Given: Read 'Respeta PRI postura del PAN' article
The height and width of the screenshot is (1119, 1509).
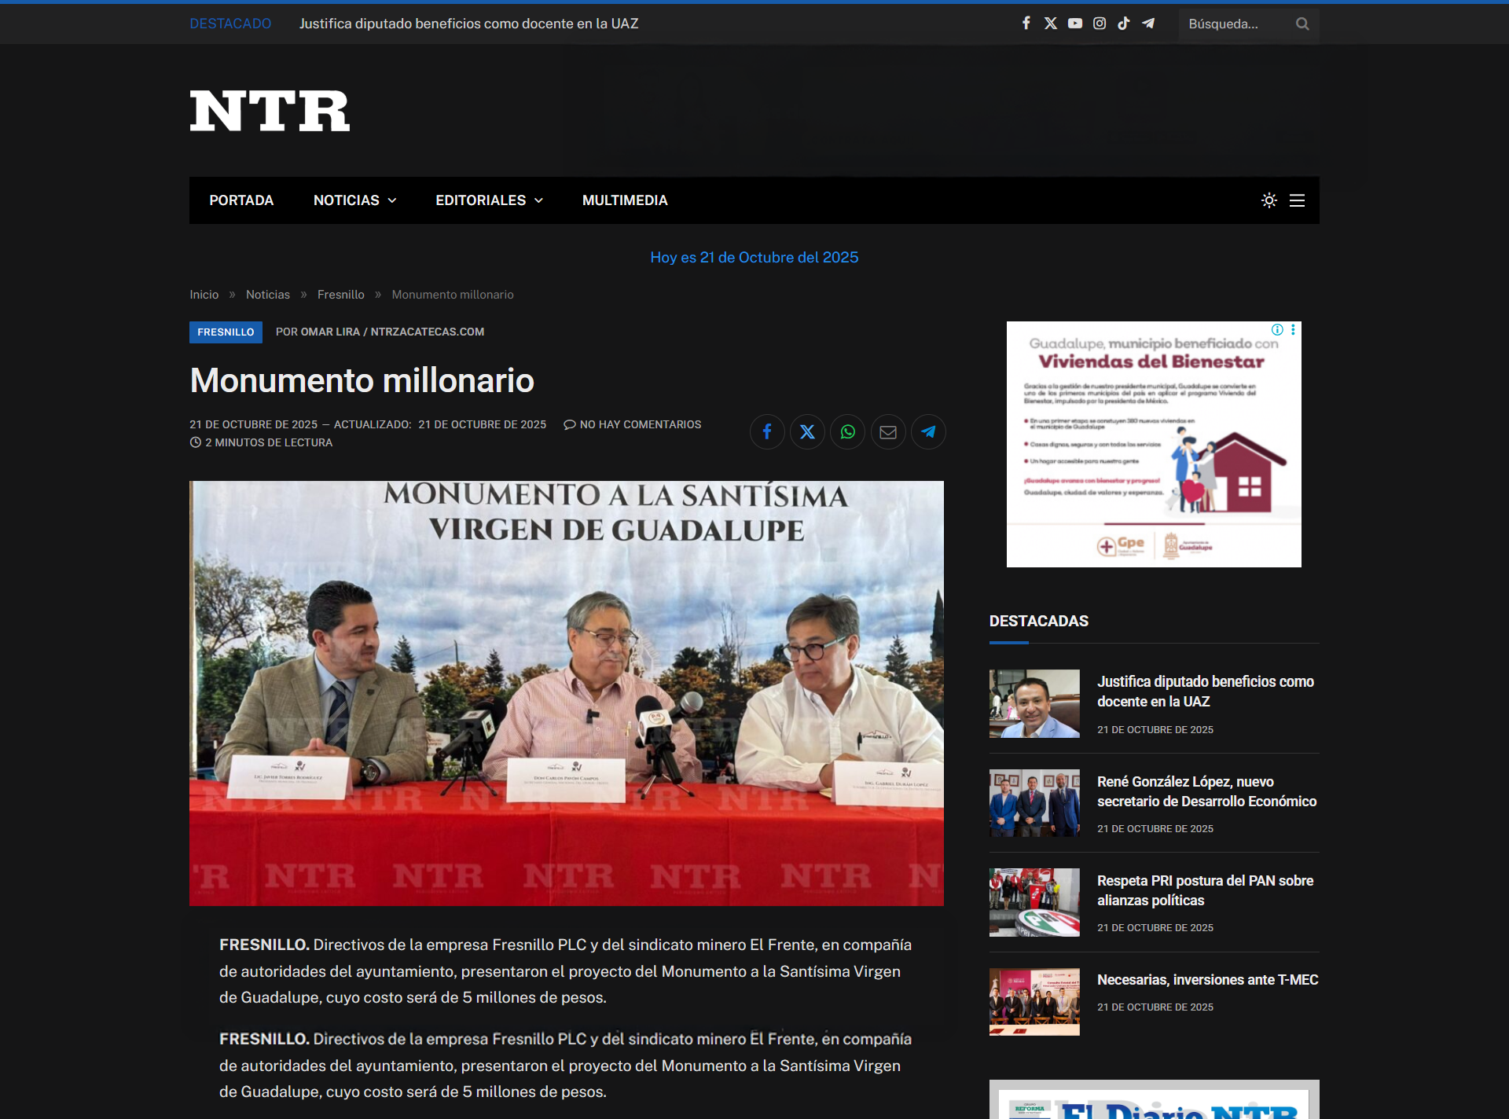Looking at the screenshot, I should pyautogui.click(x=1206, y=890).
